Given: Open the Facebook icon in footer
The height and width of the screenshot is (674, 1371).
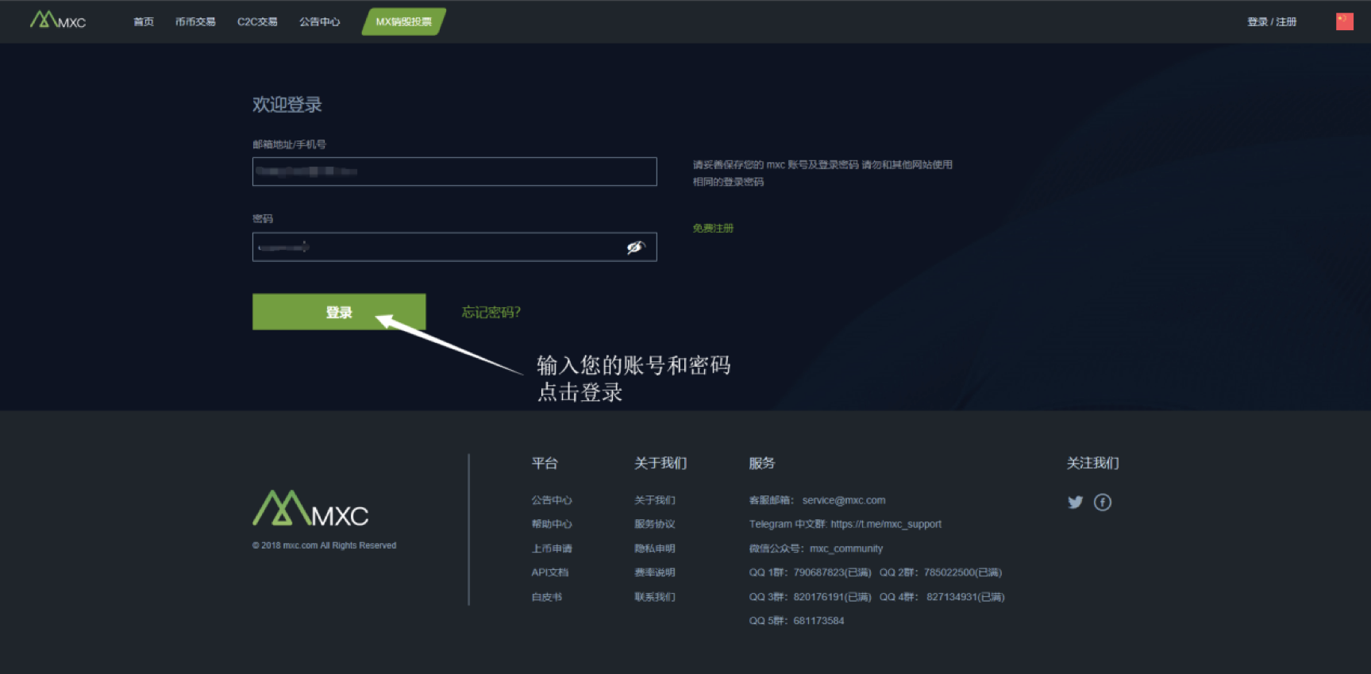Looking at the screenshot, I should coord(1102,502).
